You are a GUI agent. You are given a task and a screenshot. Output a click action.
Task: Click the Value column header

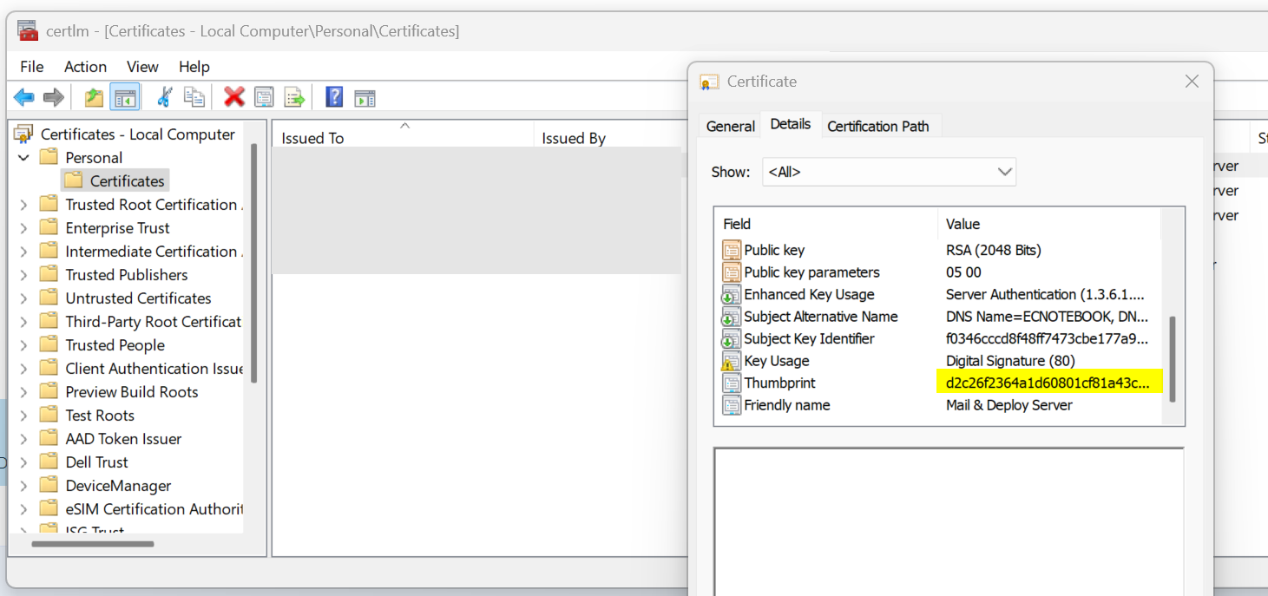point(1049,224)
